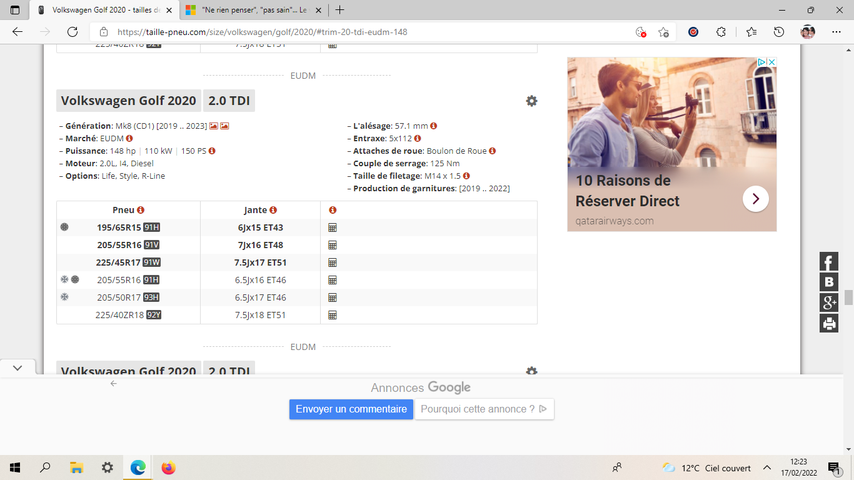Open the Windows Start menu

(x=15, y=467)
